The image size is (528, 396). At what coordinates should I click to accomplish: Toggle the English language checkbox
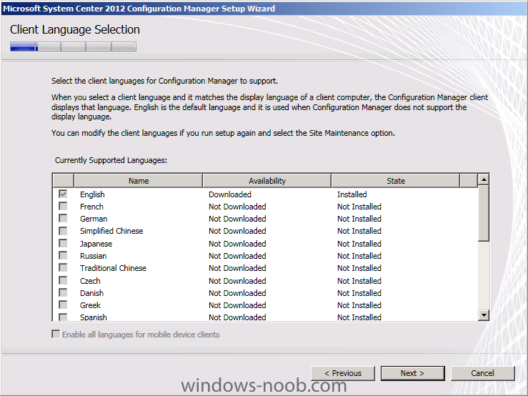pyautogui.click(x=63, y=194)
